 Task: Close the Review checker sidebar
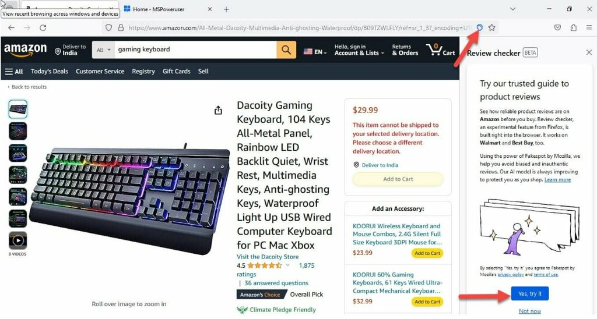[589, 52]
